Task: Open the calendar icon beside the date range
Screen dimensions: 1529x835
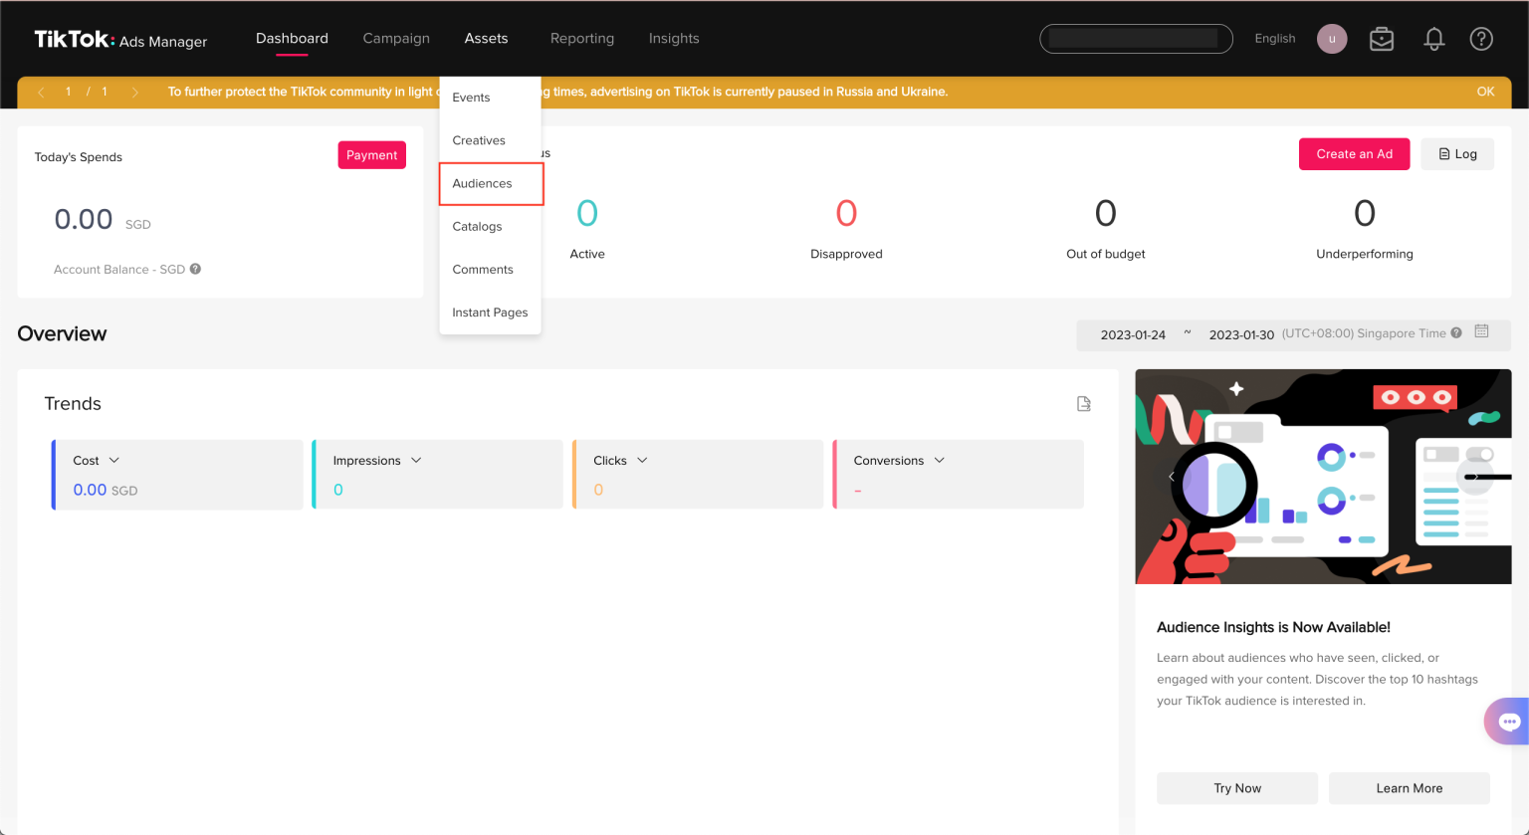Action: point(1481,331)
